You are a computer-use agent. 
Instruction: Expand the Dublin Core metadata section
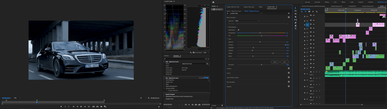(164, 82)
